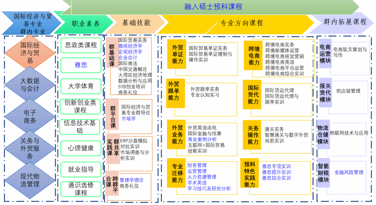This screenshot has width=376, height=205.
Task: Select the 思政类课程 box
Action: [x=81, y=45]
